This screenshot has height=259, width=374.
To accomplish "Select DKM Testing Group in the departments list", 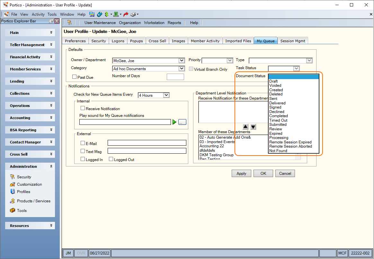I will coord(217,155).
